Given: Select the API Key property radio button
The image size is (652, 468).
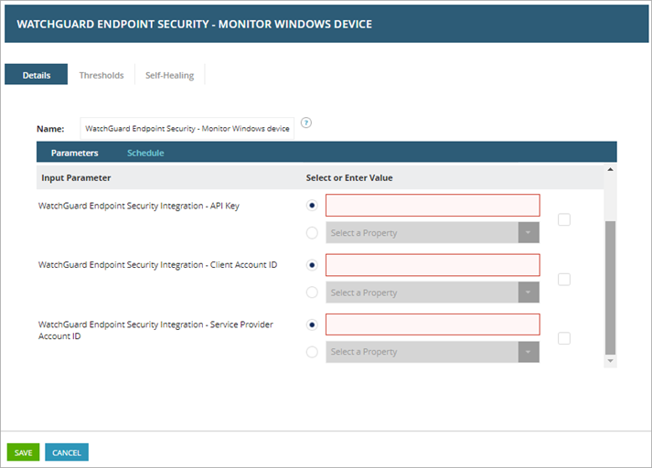Looking at the screenshot, I should click(312, 233).
